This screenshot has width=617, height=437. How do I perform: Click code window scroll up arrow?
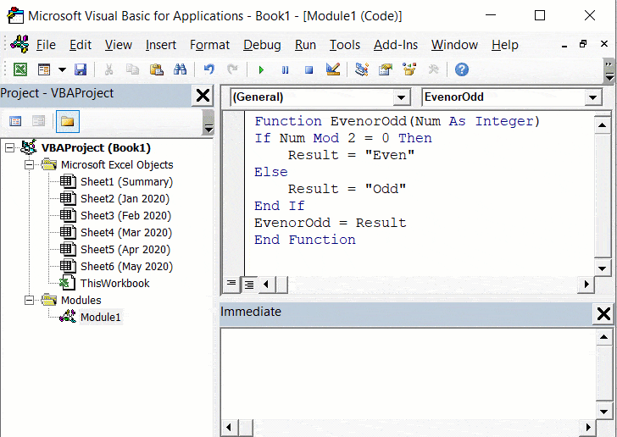(602, 125)
